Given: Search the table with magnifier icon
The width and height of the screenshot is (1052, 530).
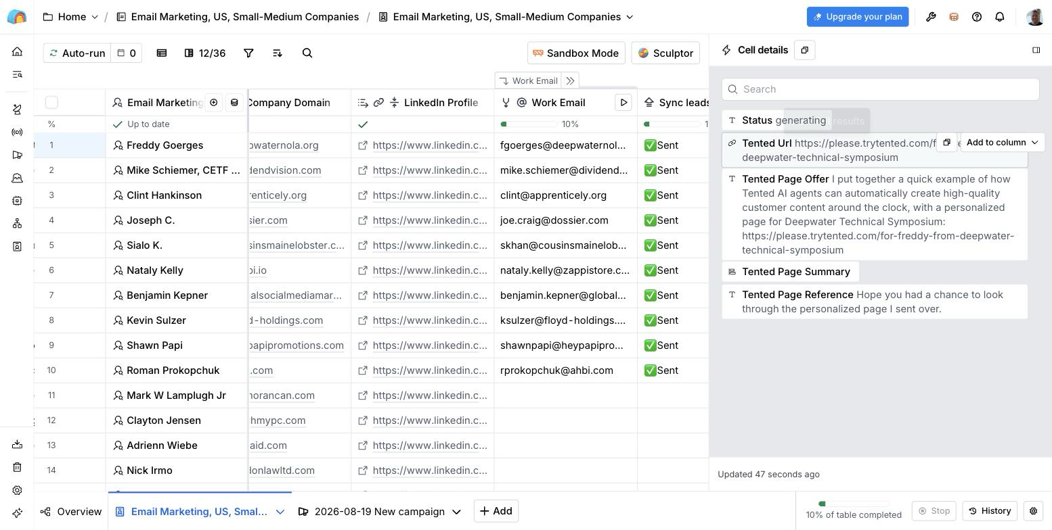Looking at the screenshot, I should click(x=307, y=53).
